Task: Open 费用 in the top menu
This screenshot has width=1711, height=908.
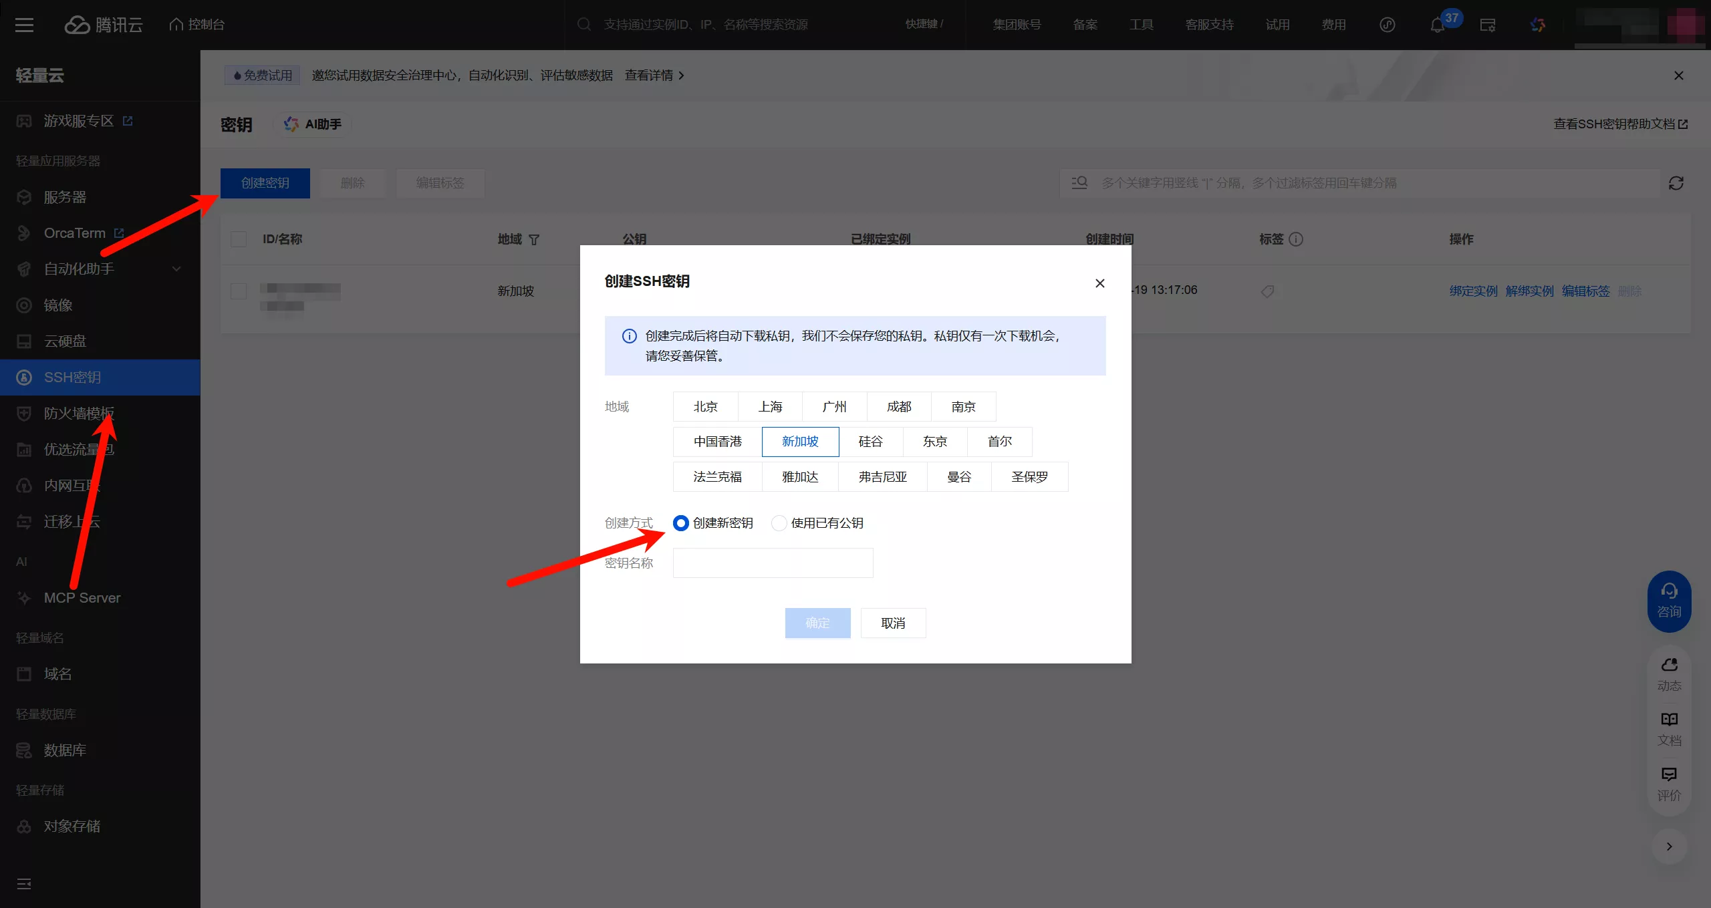Action: pos(1333,25)
